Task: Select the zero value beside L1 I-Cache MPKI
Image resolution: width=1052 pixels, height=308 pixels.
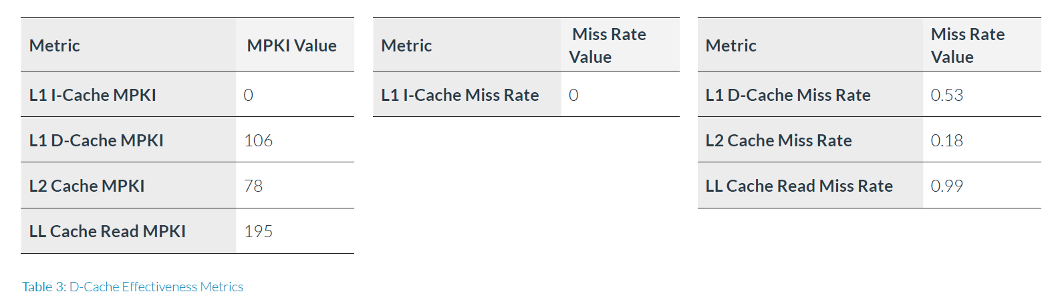Action: [248, 95]
